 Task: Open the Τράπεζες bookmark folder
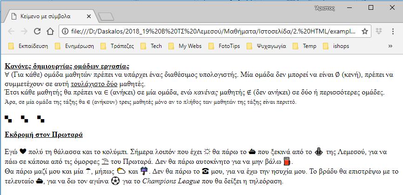[x=117, y=46]
